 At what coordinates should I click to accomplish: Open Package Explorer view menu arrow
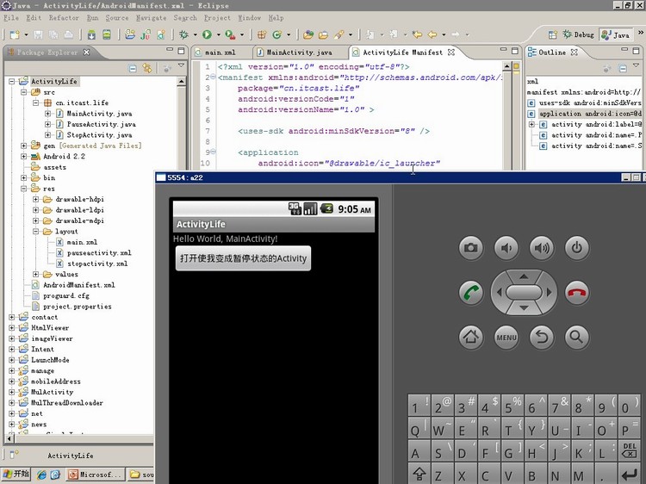181,66
